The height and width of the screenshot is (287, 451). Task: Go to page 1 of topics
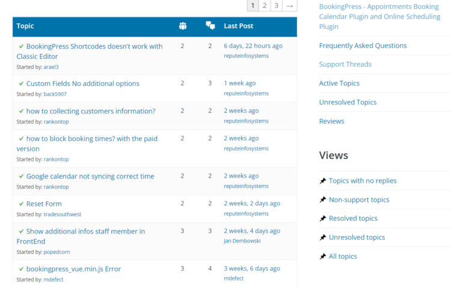253,5
